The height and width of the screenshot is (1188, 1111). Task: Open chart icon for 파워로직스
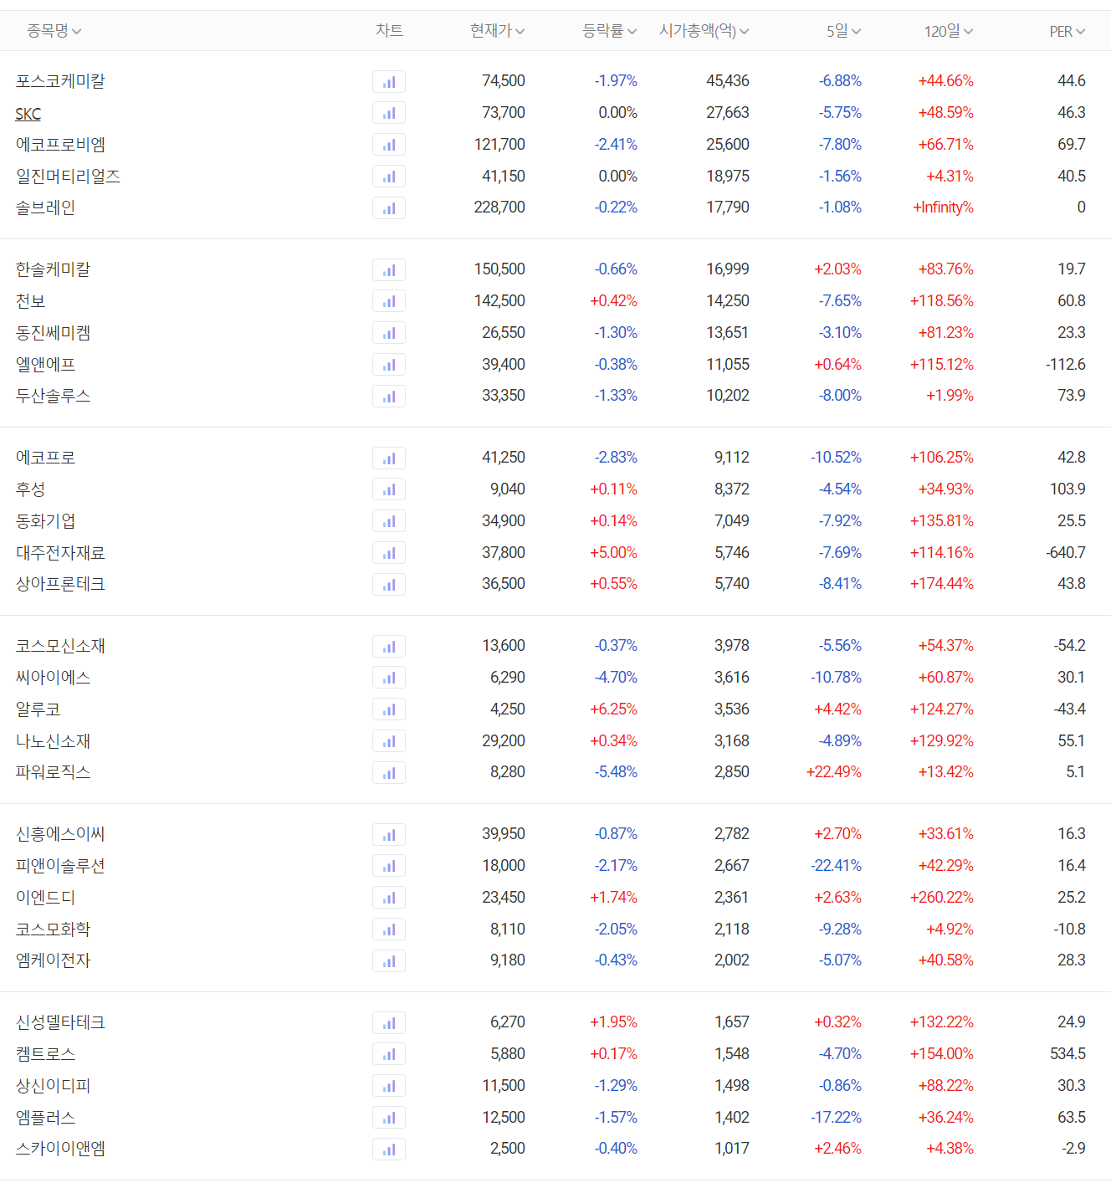[389, 772]
